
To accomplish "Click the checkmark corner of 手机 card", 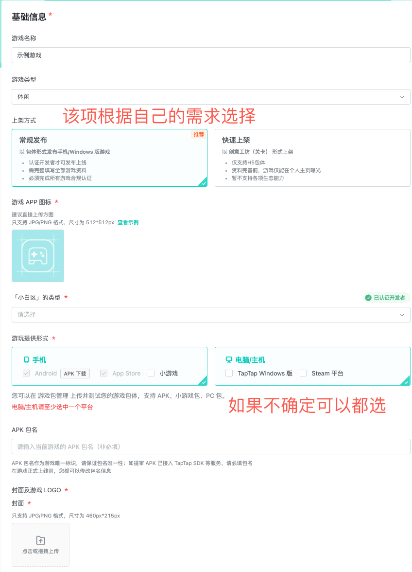I will point(203,381).
